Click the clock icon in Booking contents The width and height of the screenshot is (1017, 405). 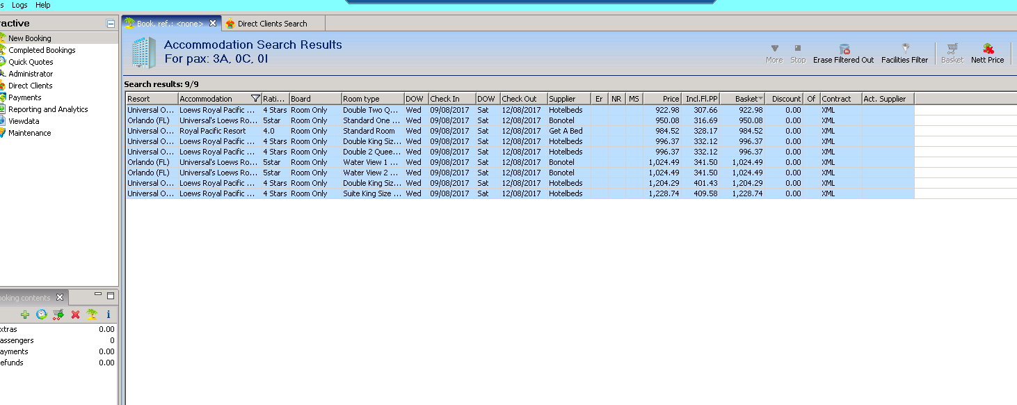(42, 315)
